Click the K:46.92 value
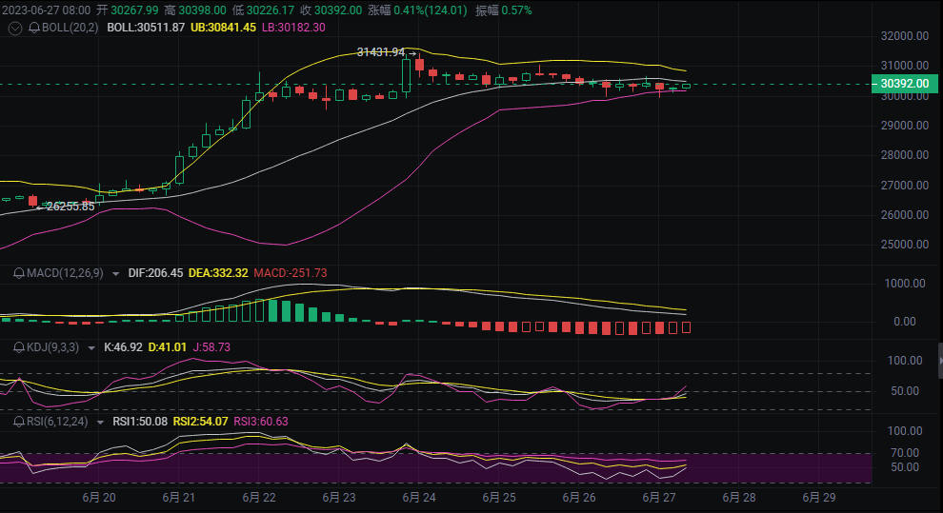The height and width of the screenshot is (513, 943). [123, 347]
